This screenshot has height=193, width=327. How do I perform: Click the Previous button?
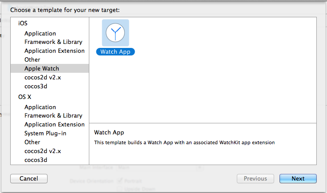click(255, 179)
